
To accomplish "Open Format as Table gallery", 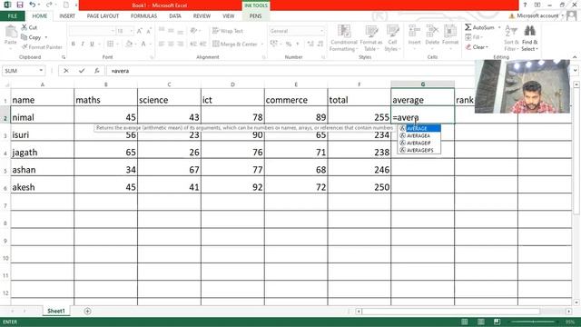I will [371, 38].
